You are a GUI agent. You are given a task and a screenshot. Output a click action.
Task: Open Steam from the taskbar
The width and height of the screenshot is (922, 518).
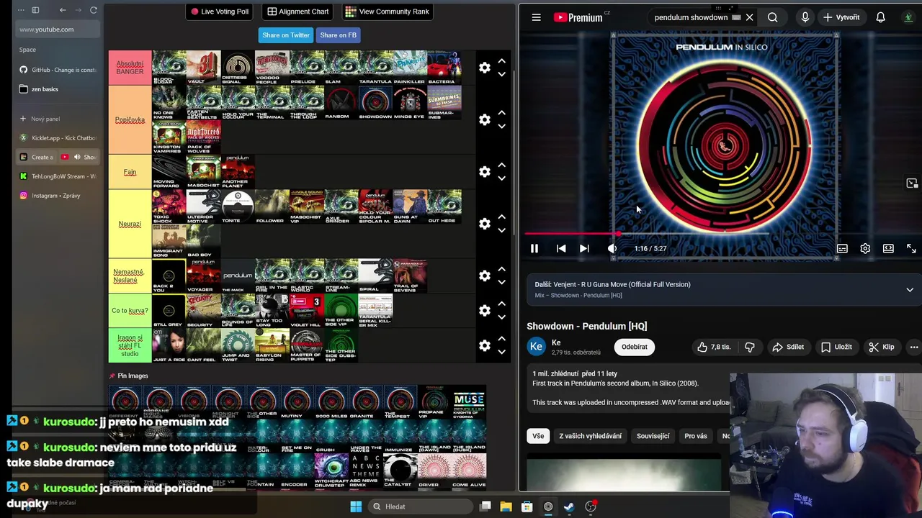pos(569,506)
